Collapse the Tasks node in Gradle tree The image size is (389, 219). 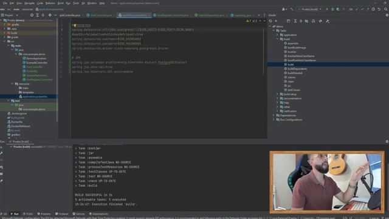tap(274, 31)
